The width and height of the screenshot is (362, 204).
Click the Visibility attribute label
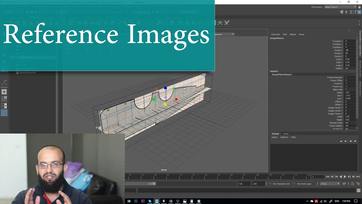click(339, 68)
